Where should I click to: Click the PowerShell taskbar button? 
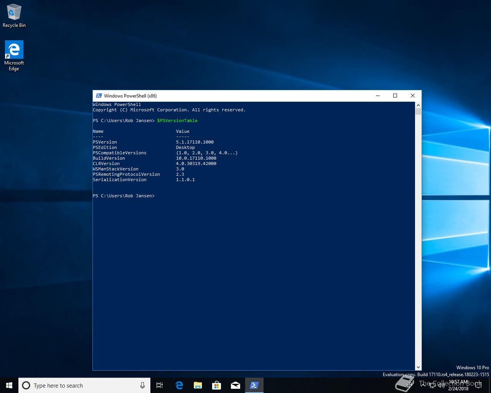tap(254, 385)
